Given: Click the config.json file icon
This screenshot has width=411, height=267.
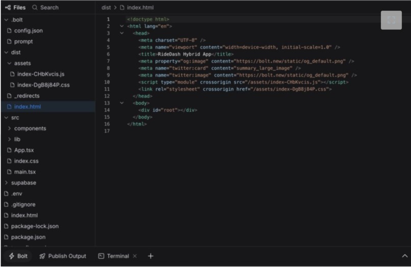Looking at the screenshot, I should [x=9, y=31].
